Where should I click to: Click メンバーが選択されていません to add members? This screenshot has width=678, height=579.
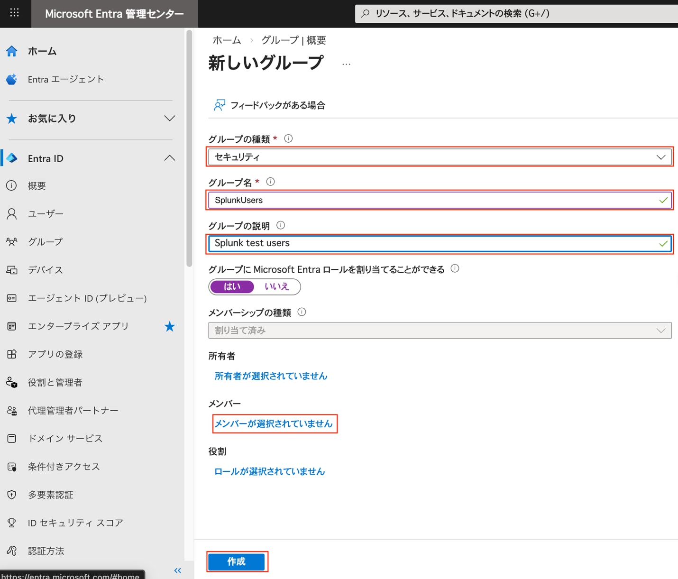275,423
